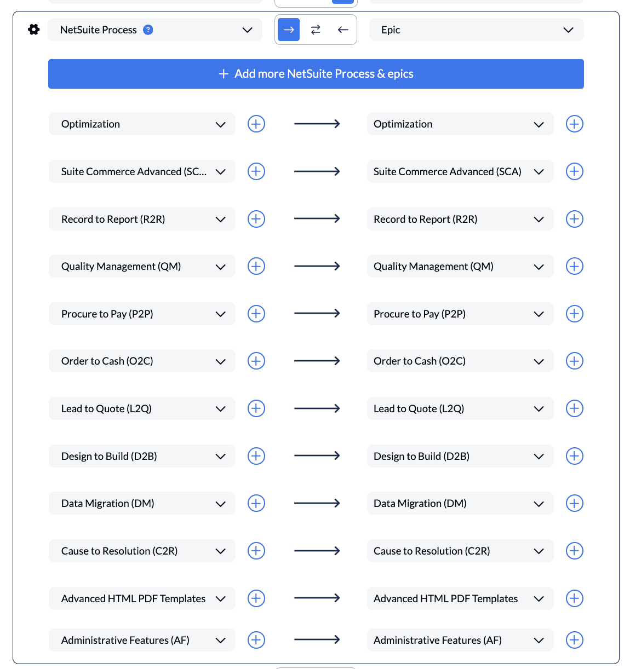Open right Suite Commerce Advanced (SCA) dropdown
Screen dimensions: 630x669
(x=460, y=171)
